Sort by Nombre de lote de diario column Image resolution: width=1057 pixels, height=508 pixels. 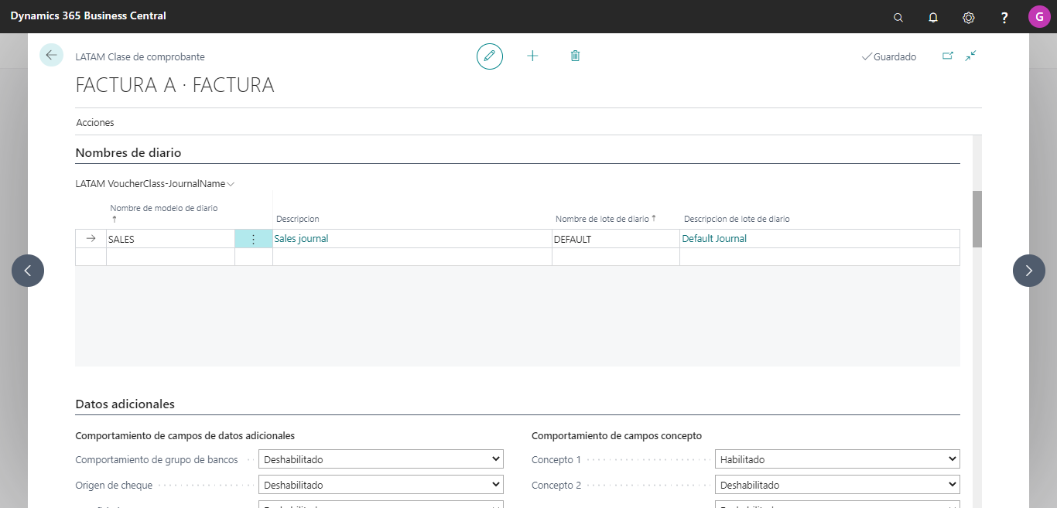point(605,219)
